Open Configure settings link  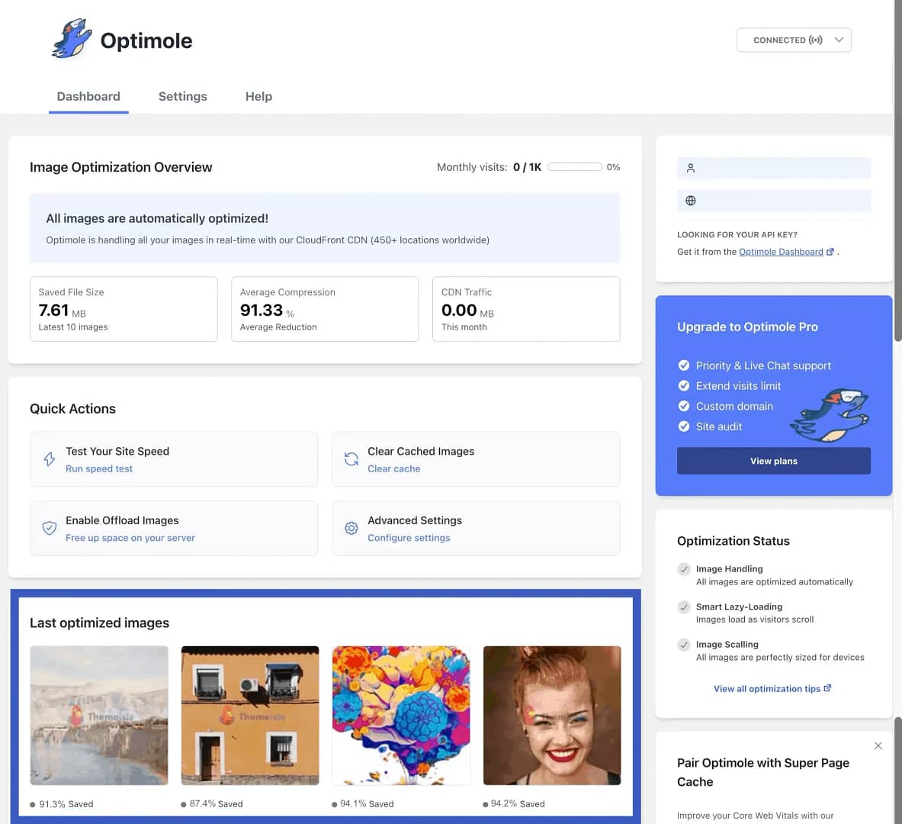[x=409, y=538]
